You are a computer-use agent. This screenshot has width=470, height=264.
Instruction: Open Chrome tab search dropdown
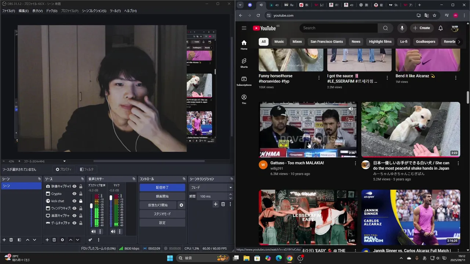pyautogui.click(x=240, y=5)
